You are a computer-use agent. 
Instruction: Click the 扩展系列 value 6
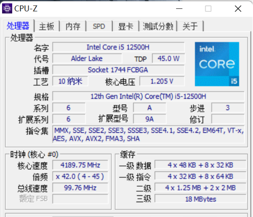69,119
